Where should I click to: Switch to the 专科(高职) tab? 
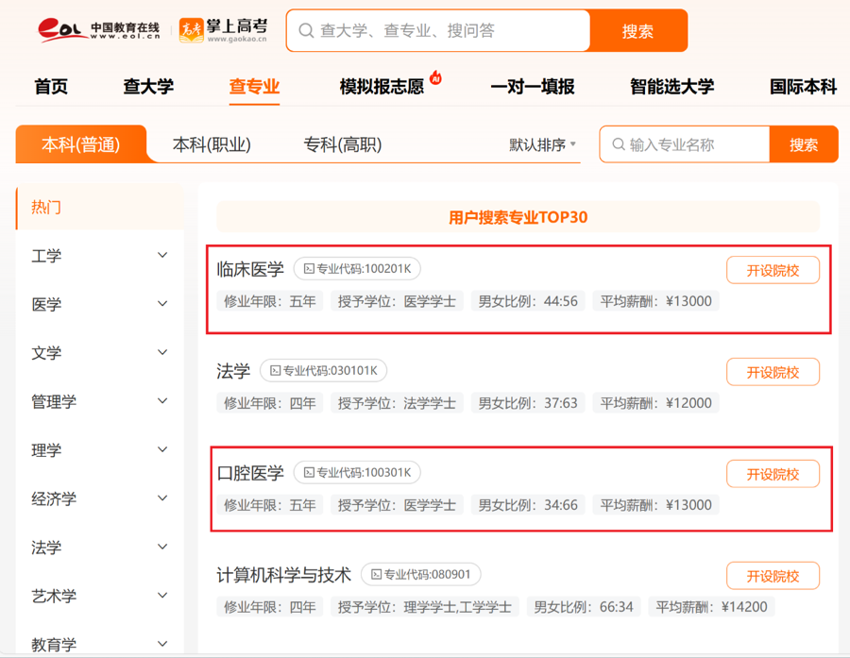click(x=343, y=144)
